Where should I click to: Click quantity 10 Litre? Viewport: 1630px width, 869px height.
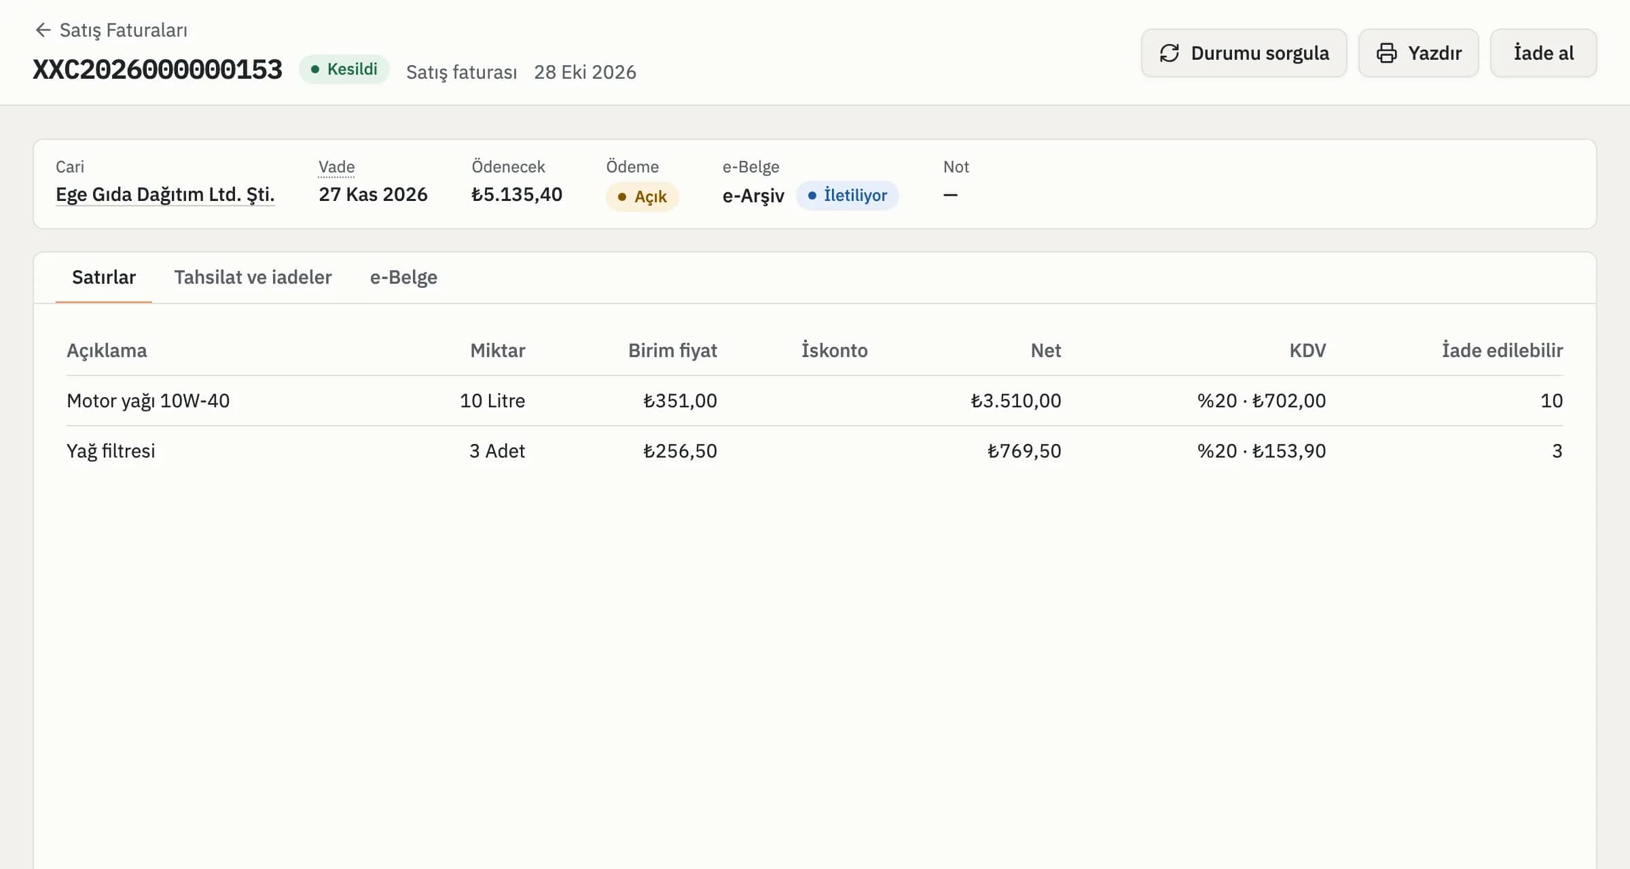click(492, 401)
